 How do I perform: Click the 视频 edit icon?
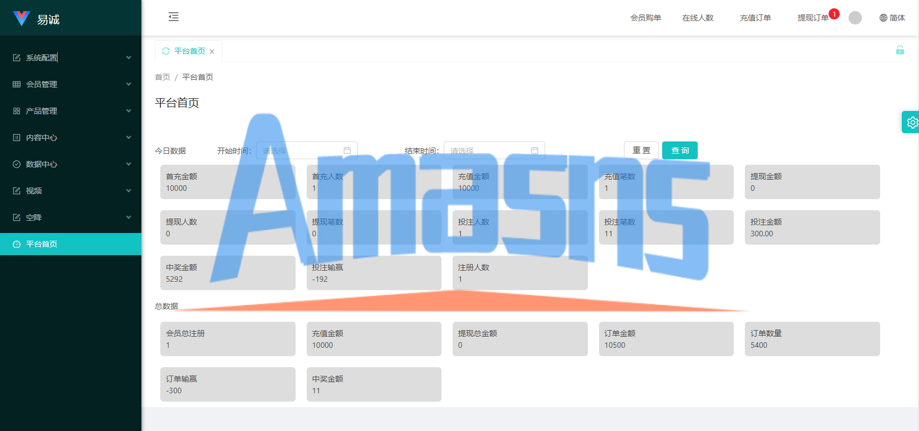[x=17, y=191]
